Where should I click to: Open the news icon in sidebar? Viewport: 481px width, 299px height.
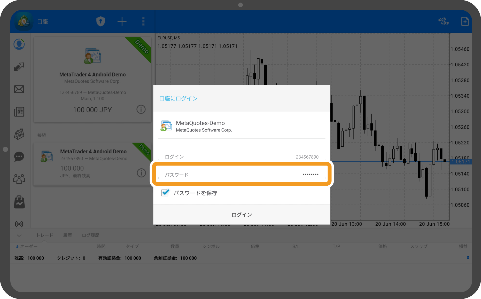(19, 112)
